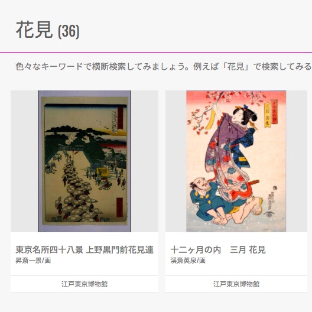Click the grey margin left of Ueno print
This screenshot has height=312, width=312.
coord(24,161)
